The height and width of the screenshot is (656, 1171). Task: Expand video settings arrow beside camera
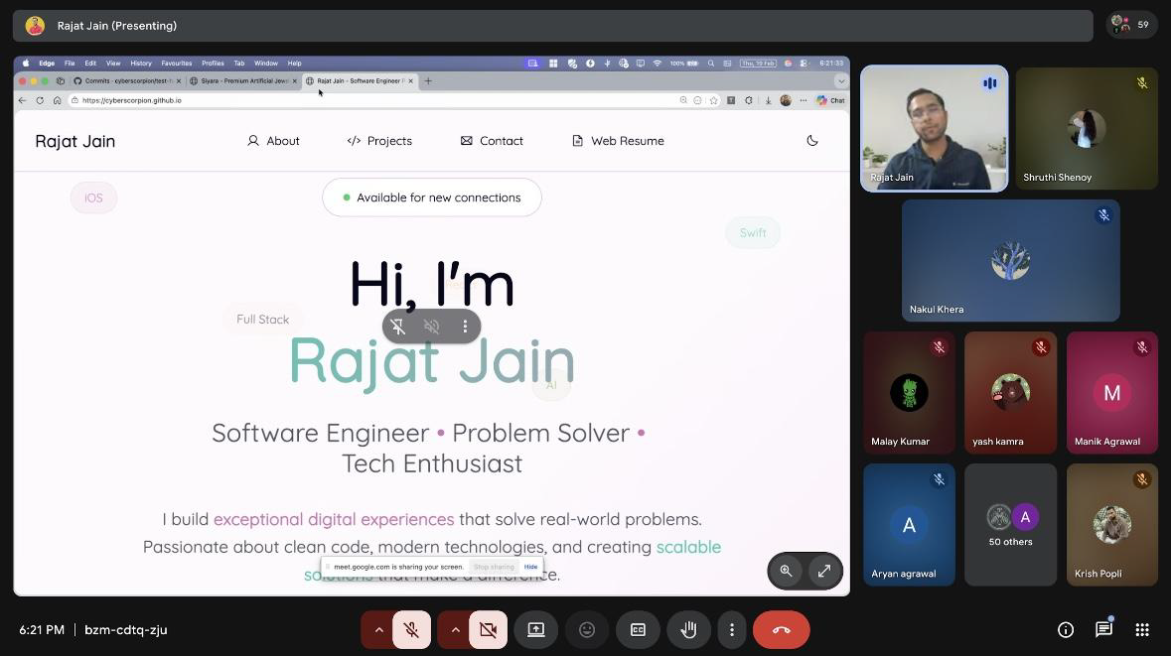point(455,629)
